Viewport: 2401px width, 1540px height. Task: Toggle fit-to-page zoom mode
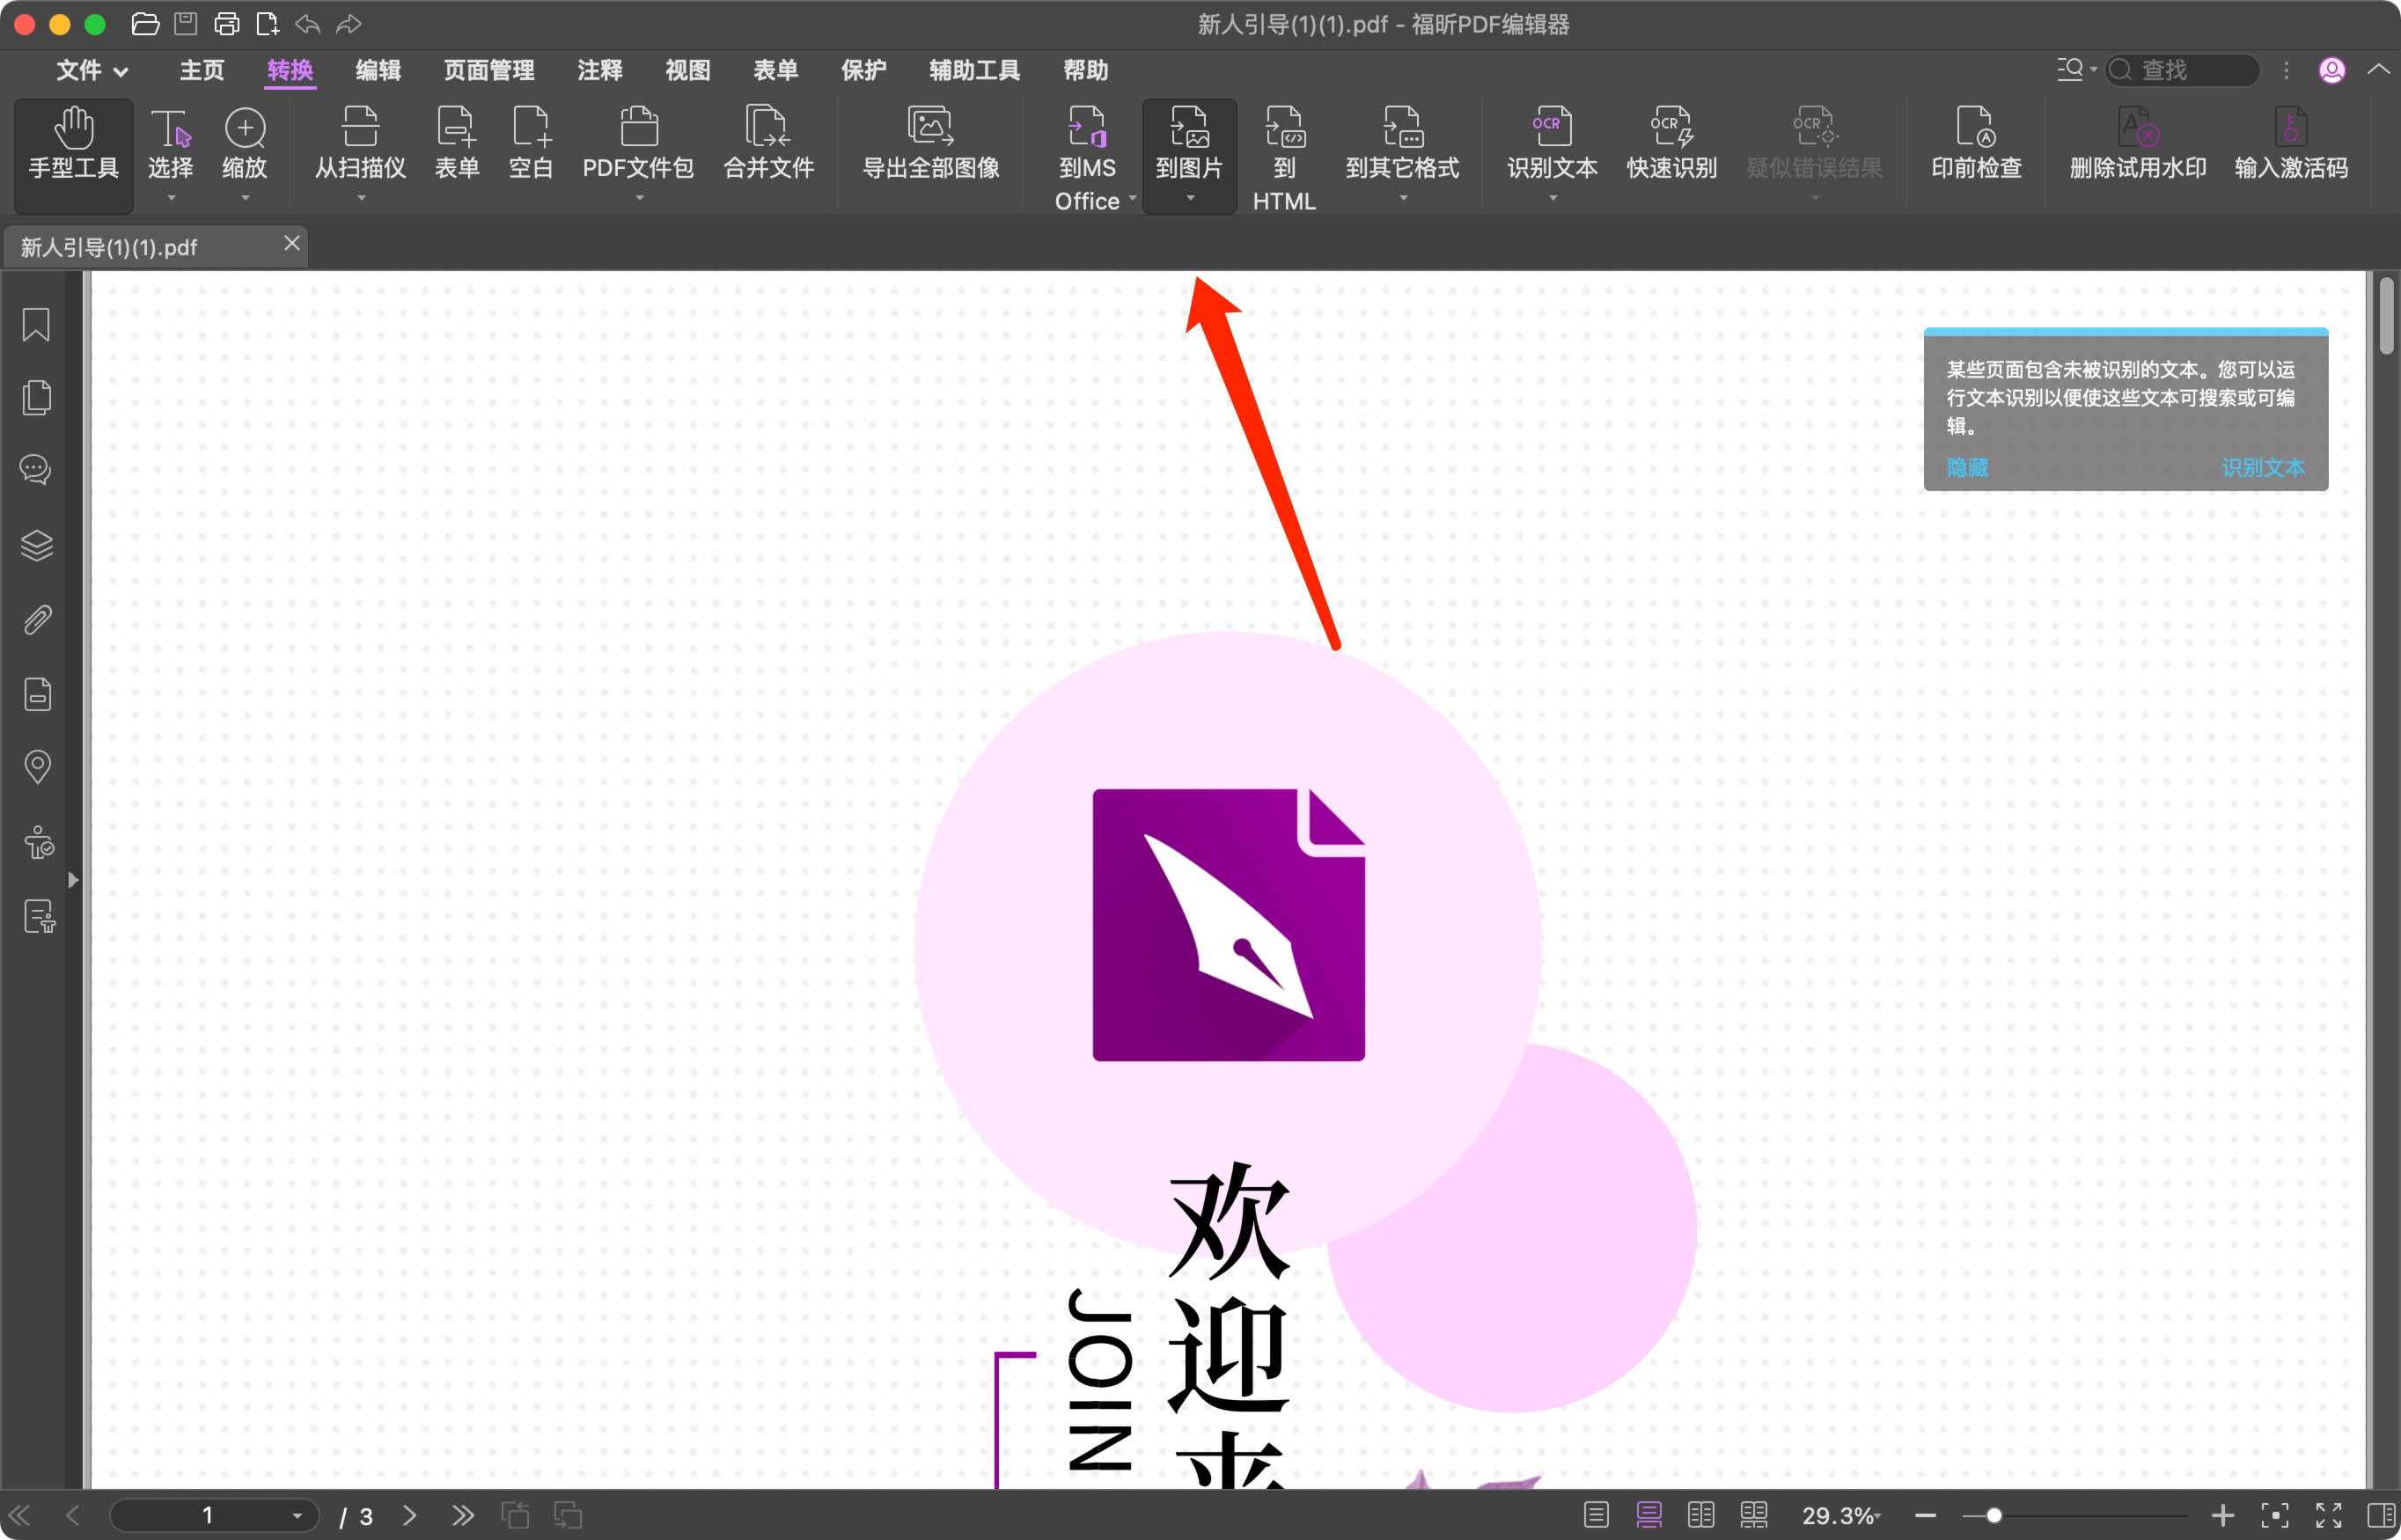pos(2277,1514)
